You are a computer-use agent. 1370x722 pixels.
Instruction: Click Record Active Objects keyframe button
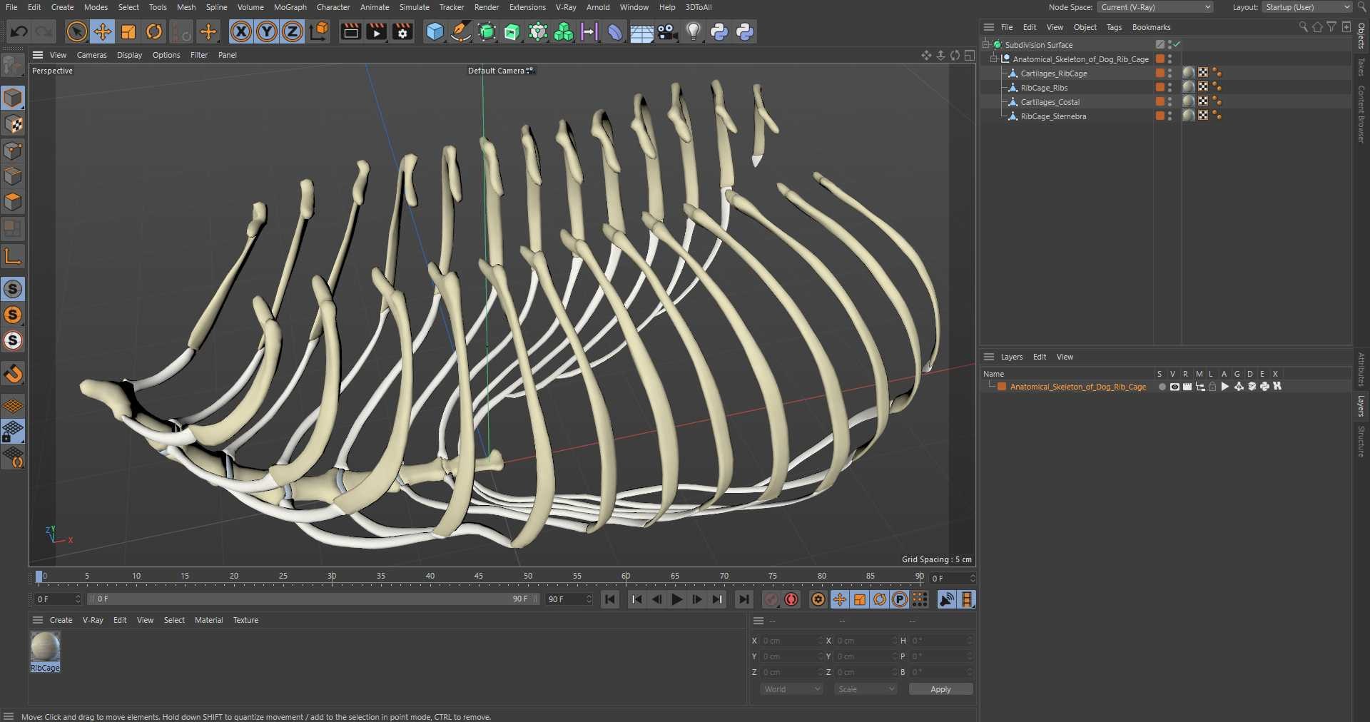click(x=771, y=599)
